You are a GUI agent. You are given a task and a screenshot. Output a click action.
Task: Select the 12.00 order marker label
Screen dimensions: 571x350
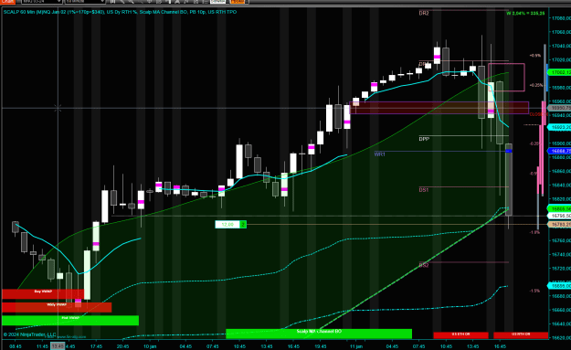coord(227,225)
